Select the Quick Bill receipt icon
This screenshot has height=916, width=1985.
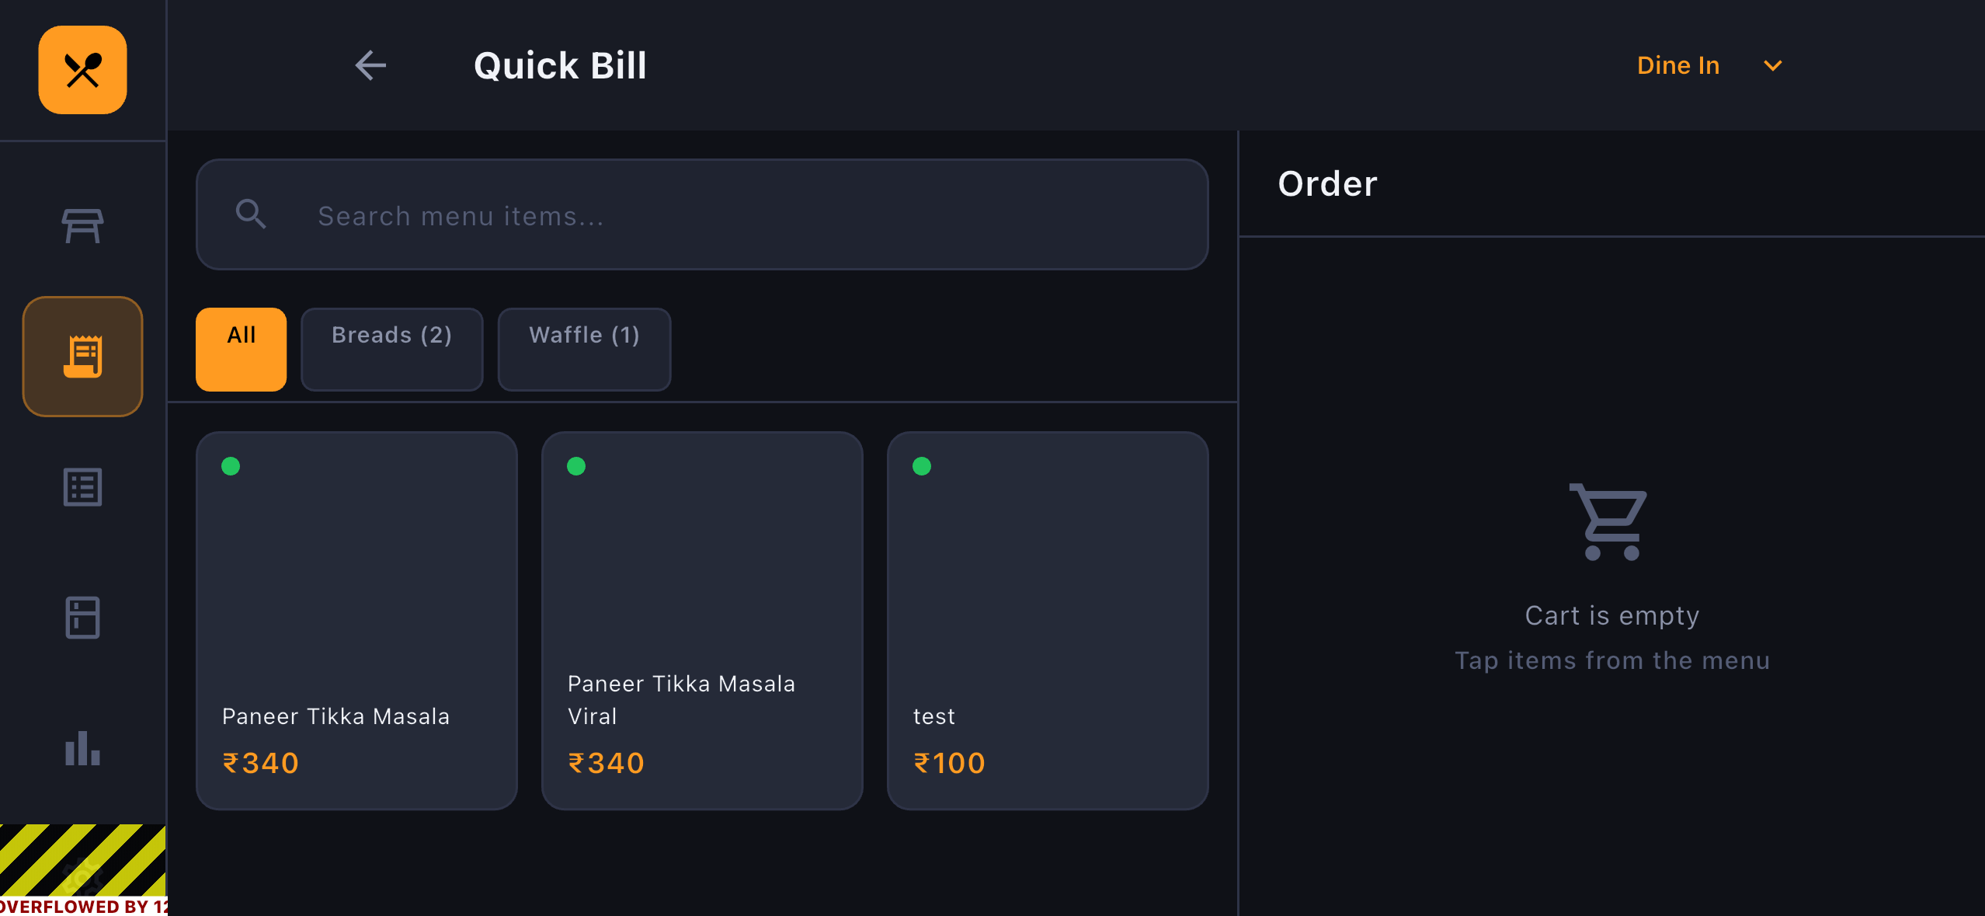[x=82, y=357]
